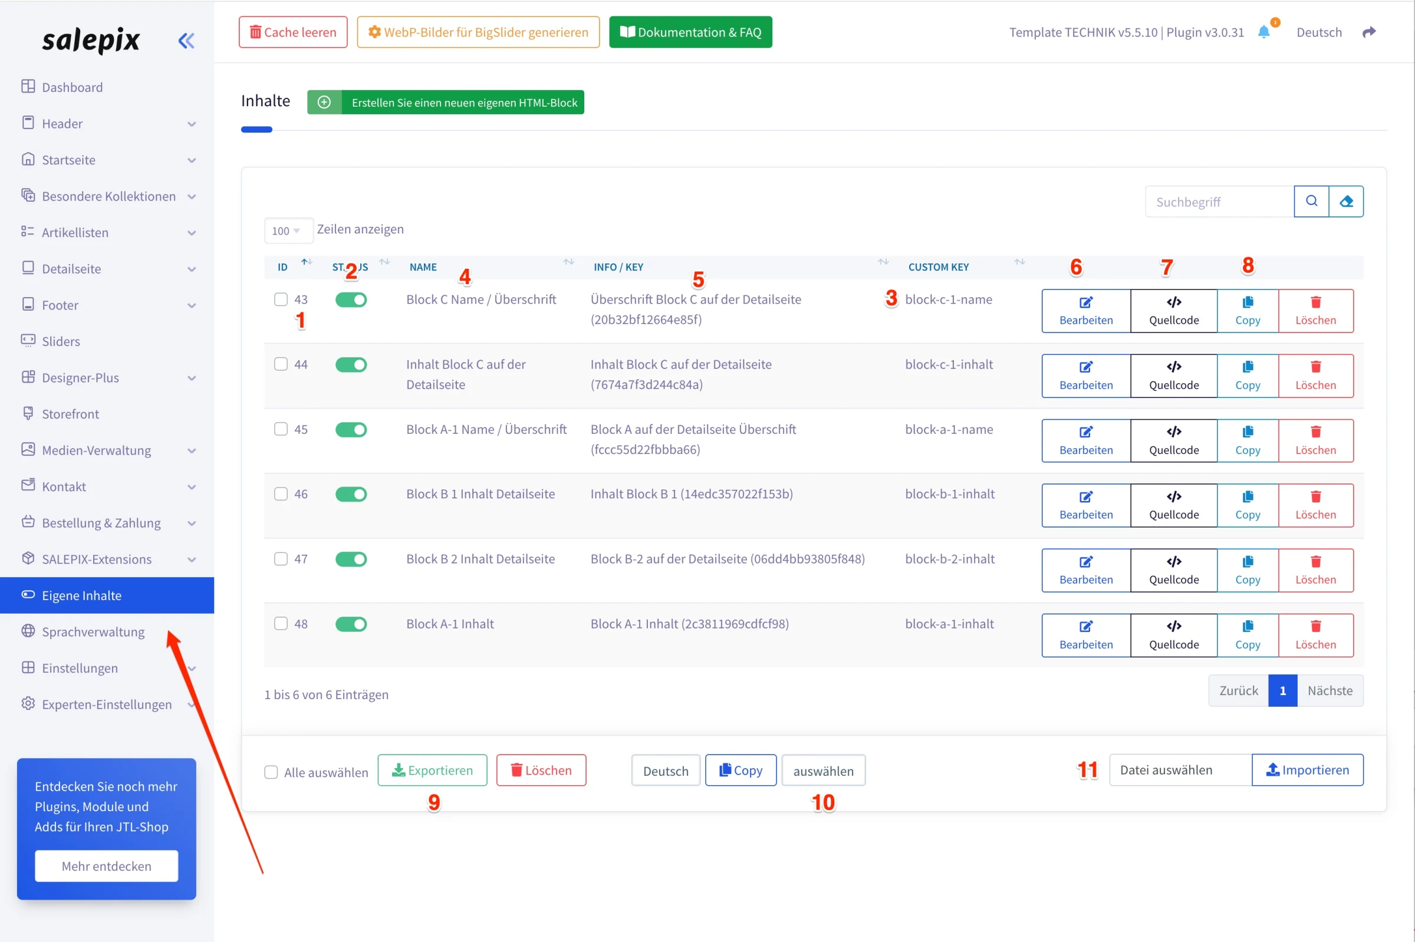The image size is (1415, 942).
Task: Click WebP-Bilder für BigSlider generieren
Action: [478, 32]
